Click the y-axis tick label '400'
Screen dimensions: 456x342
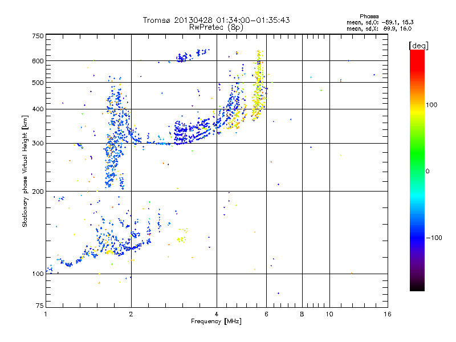click(x=38, y=109)
